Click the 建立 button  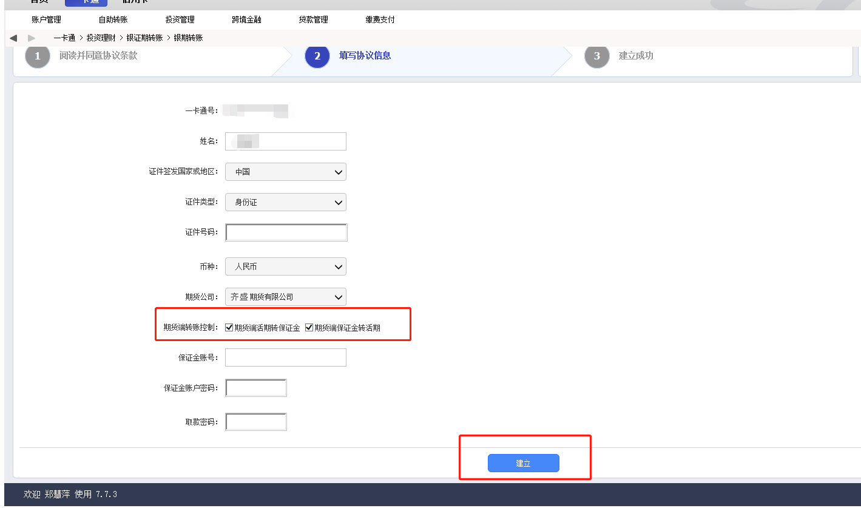(x=523, y=463)
